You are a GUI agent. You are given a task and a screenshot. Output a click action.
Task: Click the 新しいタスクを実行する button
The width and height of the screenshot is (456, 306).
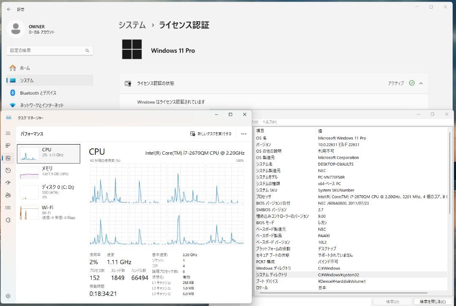click(210, 134)
